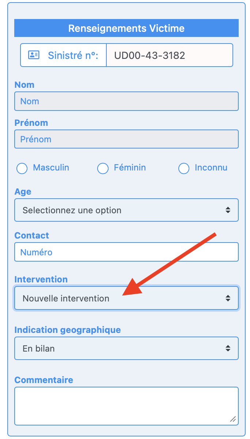Image resolution: width=250 pixels, height=439 pixels.
Task: Click the 'Sinistré n°:' label
Action: click(73, 55)
